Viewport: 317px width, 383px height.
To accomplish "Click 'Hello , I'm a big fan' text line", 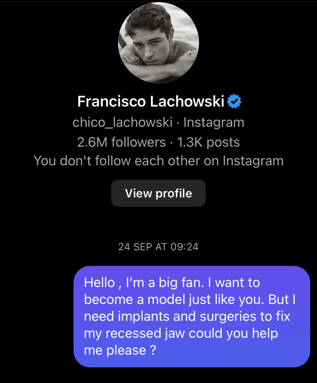I will (x=172, y=282).
